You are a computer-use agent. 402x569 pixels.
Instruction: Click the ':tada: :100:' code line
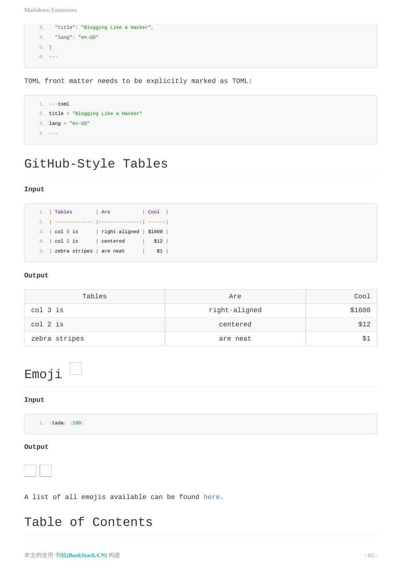tap(66, 423)
